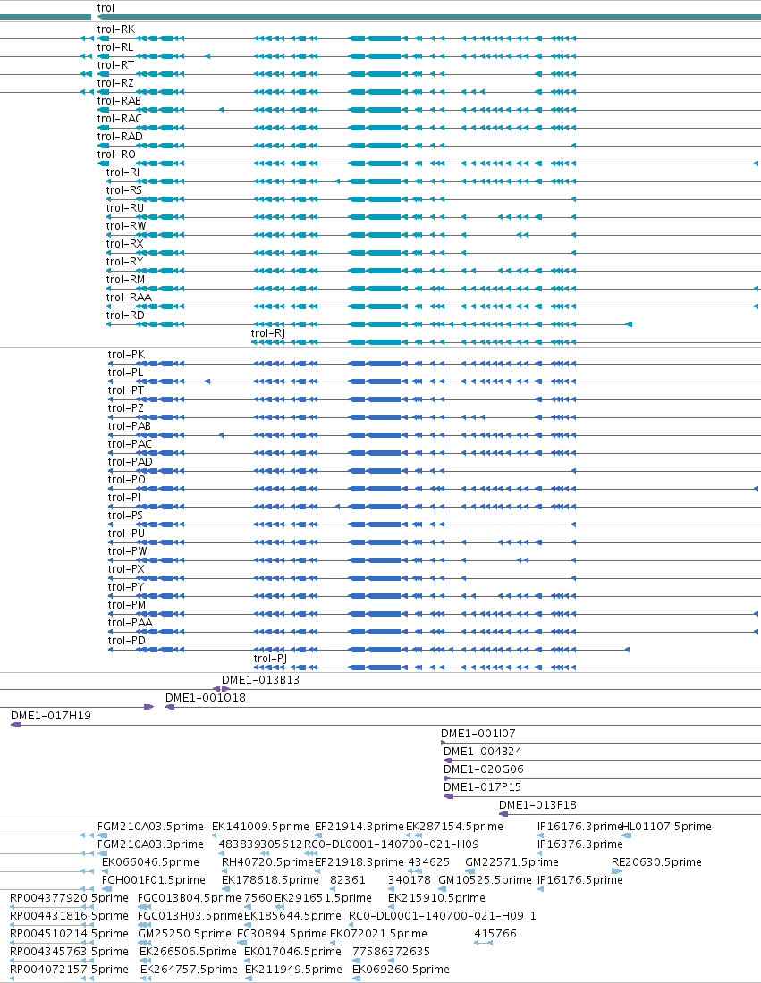Click the trol-PD protein label

click(127, 640)
